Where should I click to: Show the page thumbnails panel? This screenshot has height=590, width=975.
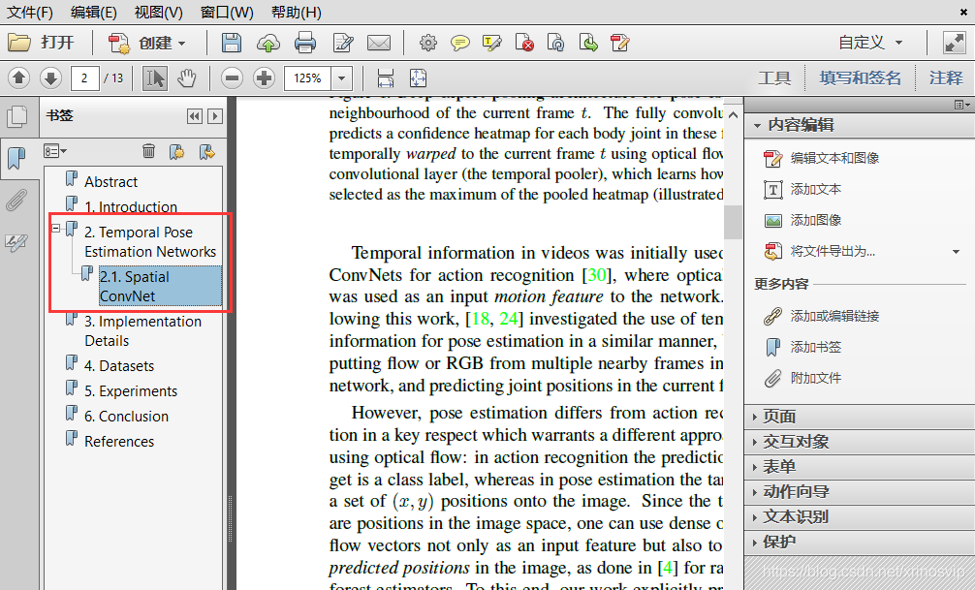[16, 116]
